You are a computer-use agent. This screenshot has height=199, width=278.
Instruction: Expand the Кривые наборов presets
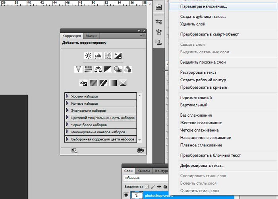coord(68,103)
